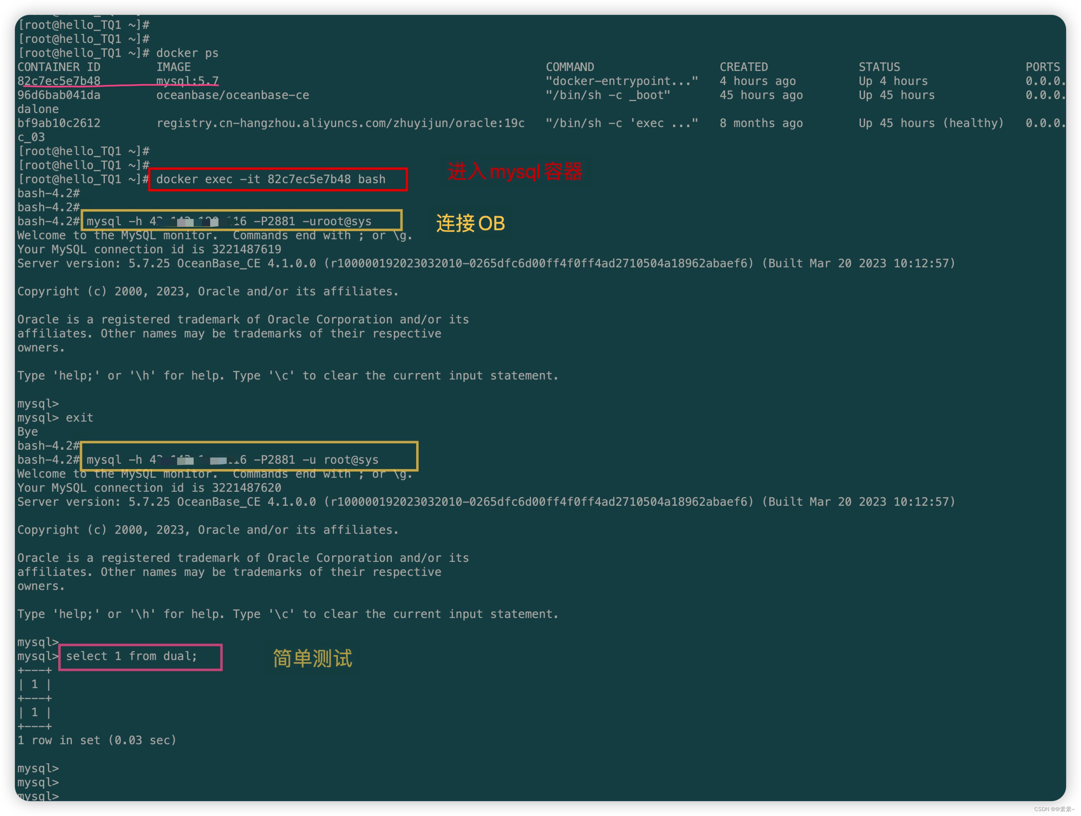
Task: Click the second "Type 'help;' or '\h'" line
Action: [x=288, y=614]
